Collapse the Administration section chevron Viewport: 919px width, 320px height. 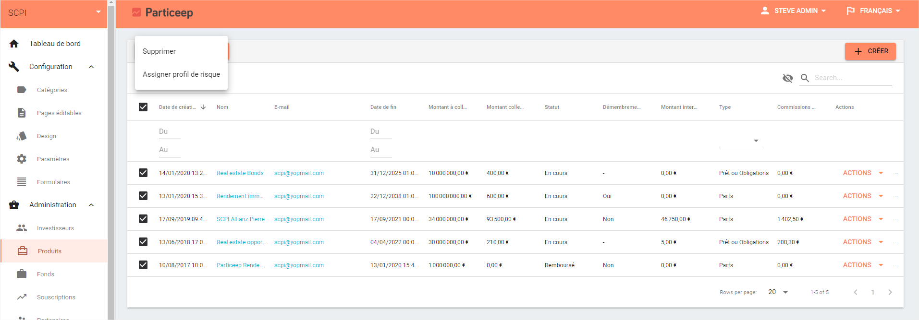[x=91, y=205]
